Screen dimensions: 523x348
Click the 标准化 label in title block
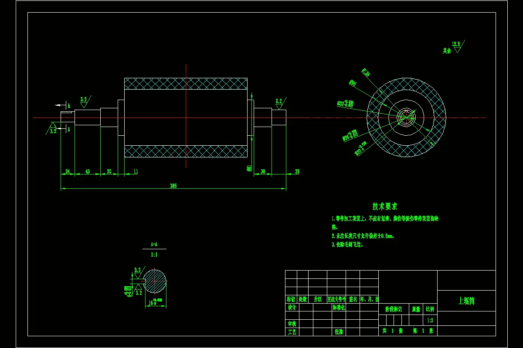click(x=339, y=308)
